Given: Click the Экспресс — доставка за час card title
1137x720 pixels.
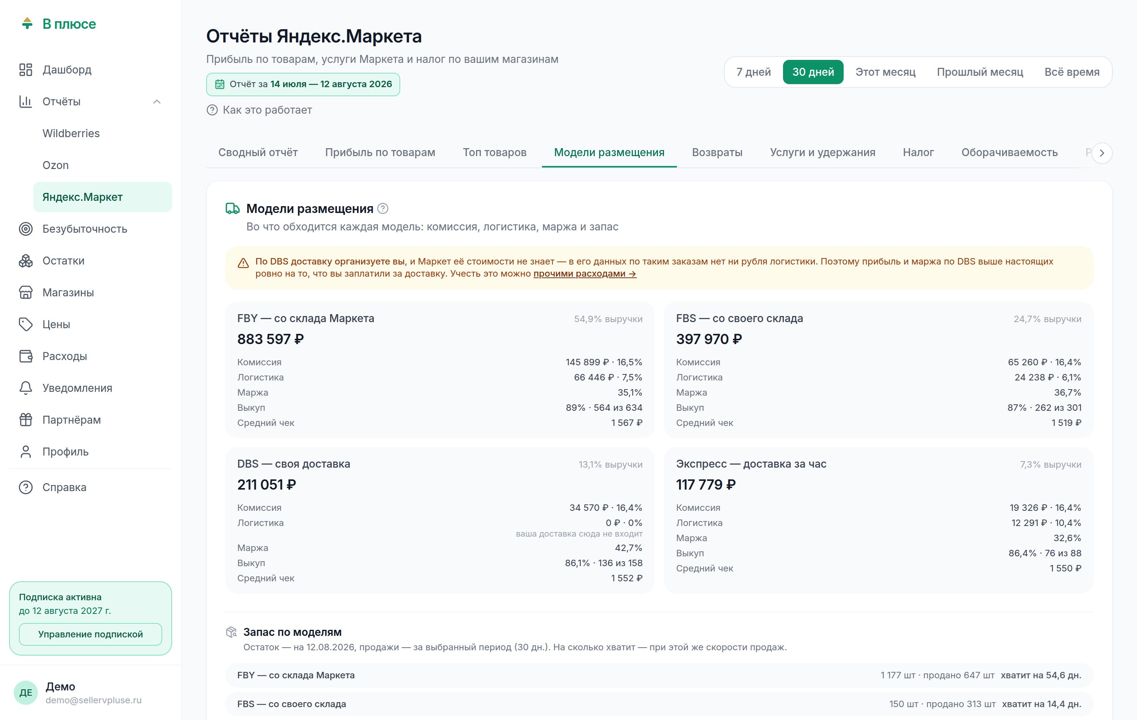Looking at the screenshot, I should [751, 463].
